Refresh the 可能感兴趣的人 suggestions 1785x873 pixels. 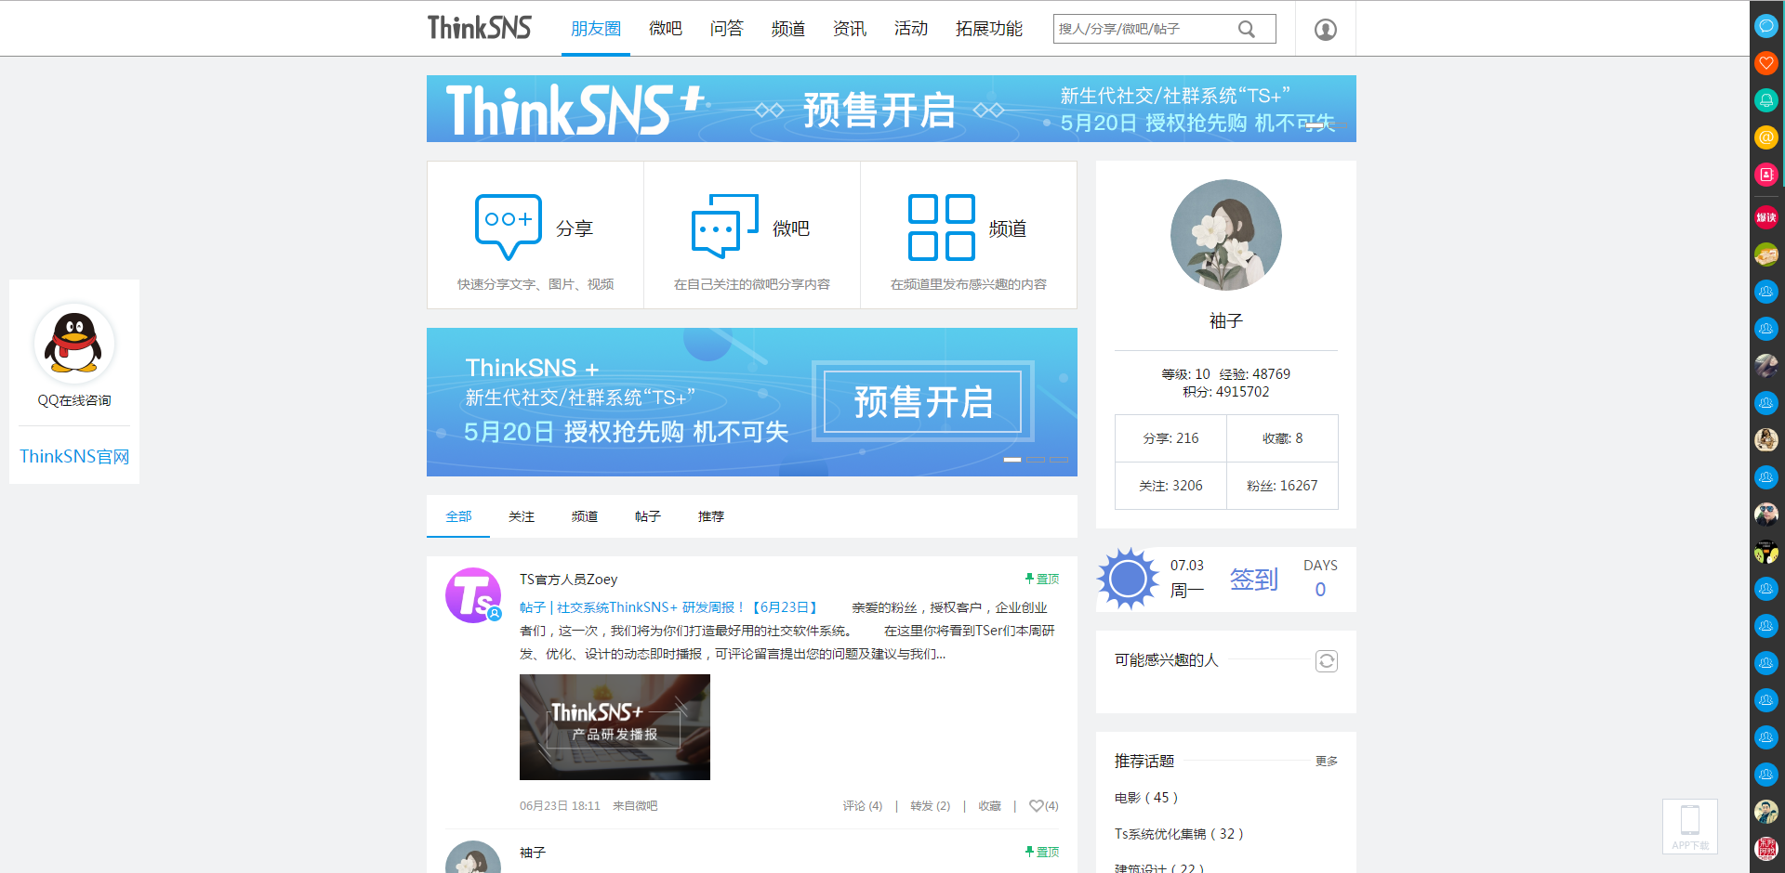click(1327, 660)
